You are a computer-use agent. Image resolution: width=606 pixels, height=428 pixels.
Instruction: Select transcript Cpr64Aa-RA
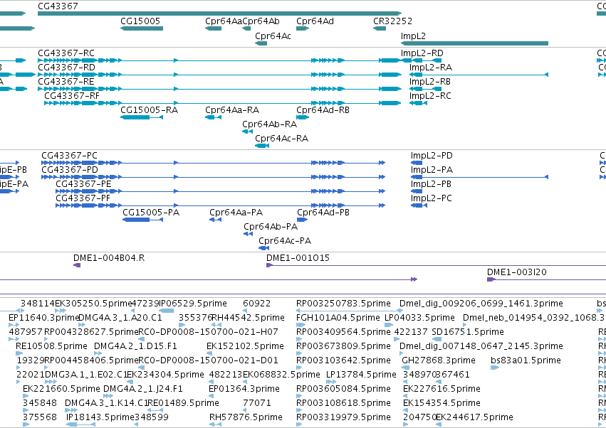213,117
